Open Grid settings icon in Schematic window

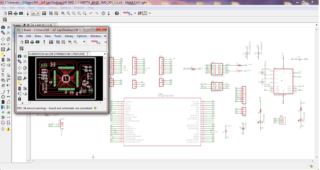5,20
